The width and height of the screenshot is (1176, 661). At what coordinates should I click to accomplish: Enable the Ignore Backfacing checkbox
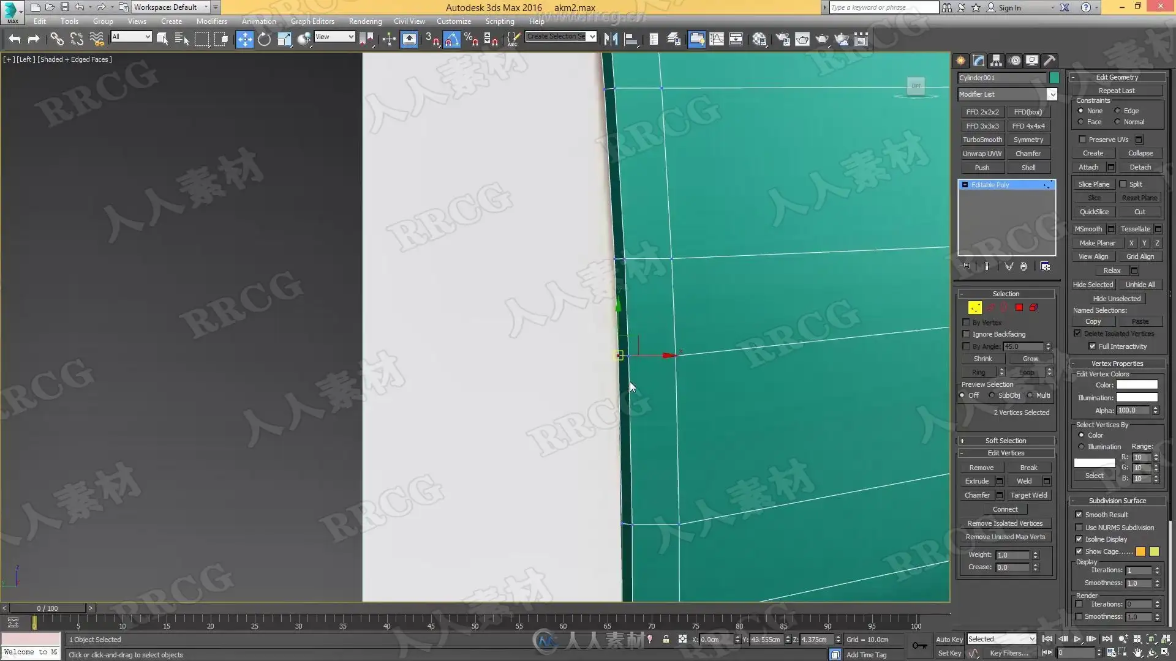click(x=967, y=334)
